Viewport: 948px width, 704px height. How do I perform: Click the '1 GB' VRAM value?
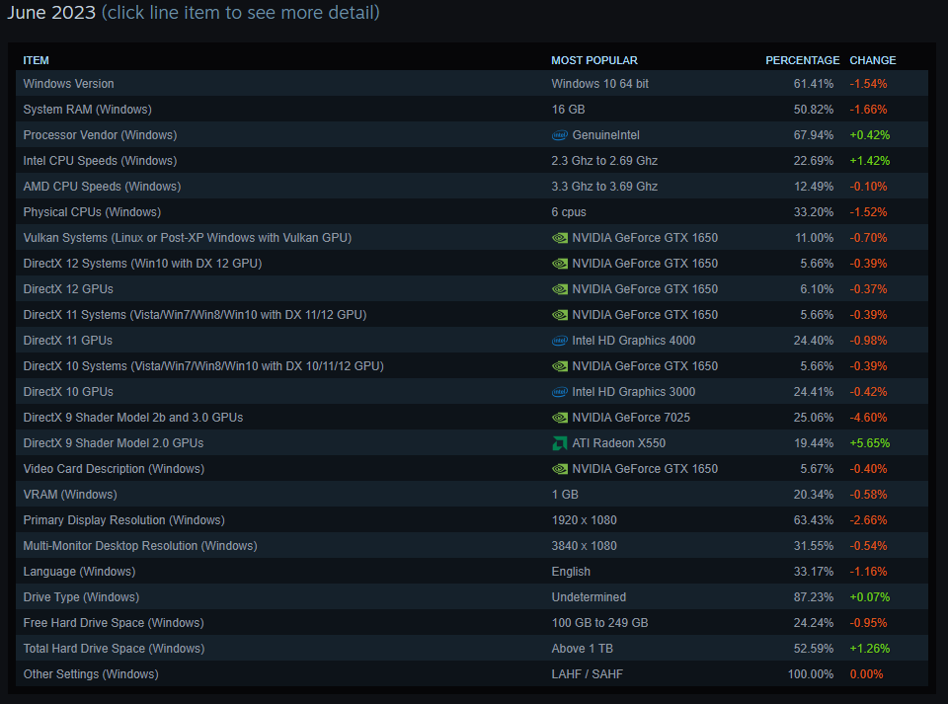point(565,495)
